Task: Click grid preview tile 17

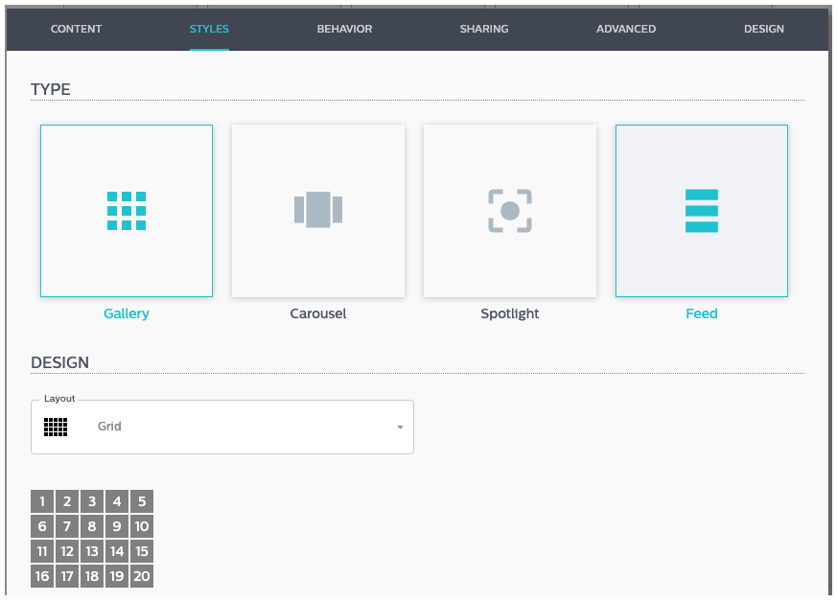Action: coord(67,576)
